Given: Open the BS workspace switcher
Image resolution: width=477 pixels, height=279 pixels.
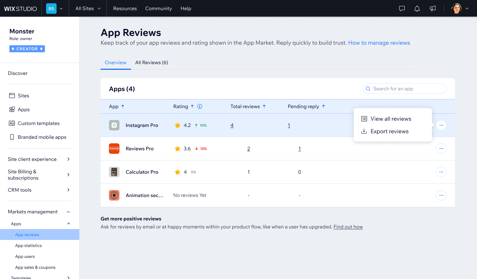Looking at the screenshot, I should pyautogui.click(x=54, y=9).
